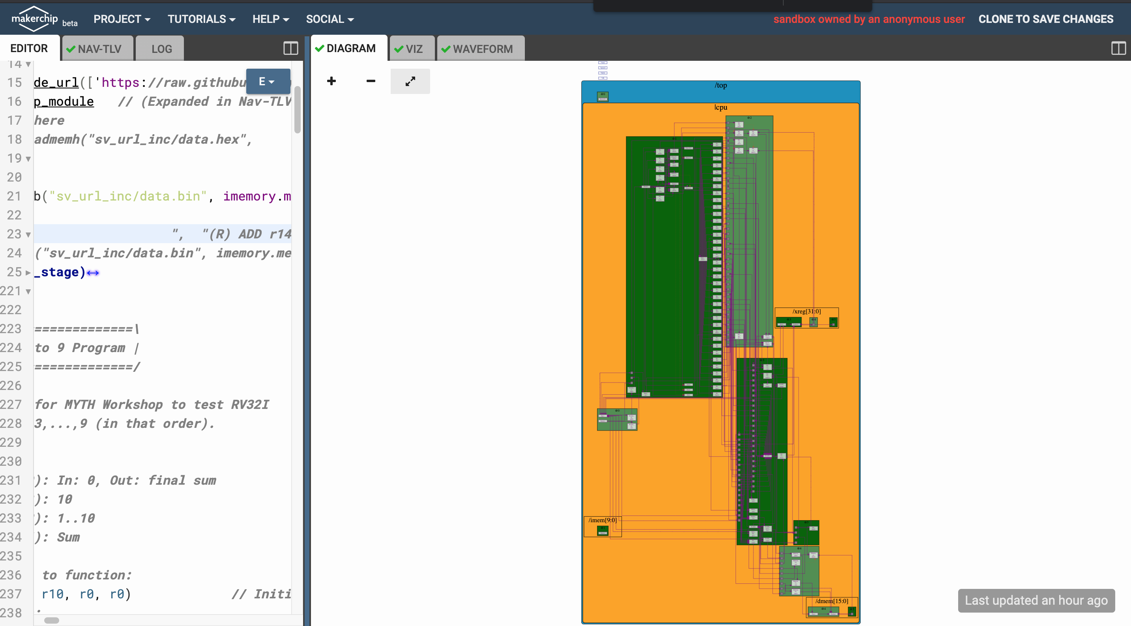Expand folded code at line 25

pyautogui.click(x=28, y=273)
